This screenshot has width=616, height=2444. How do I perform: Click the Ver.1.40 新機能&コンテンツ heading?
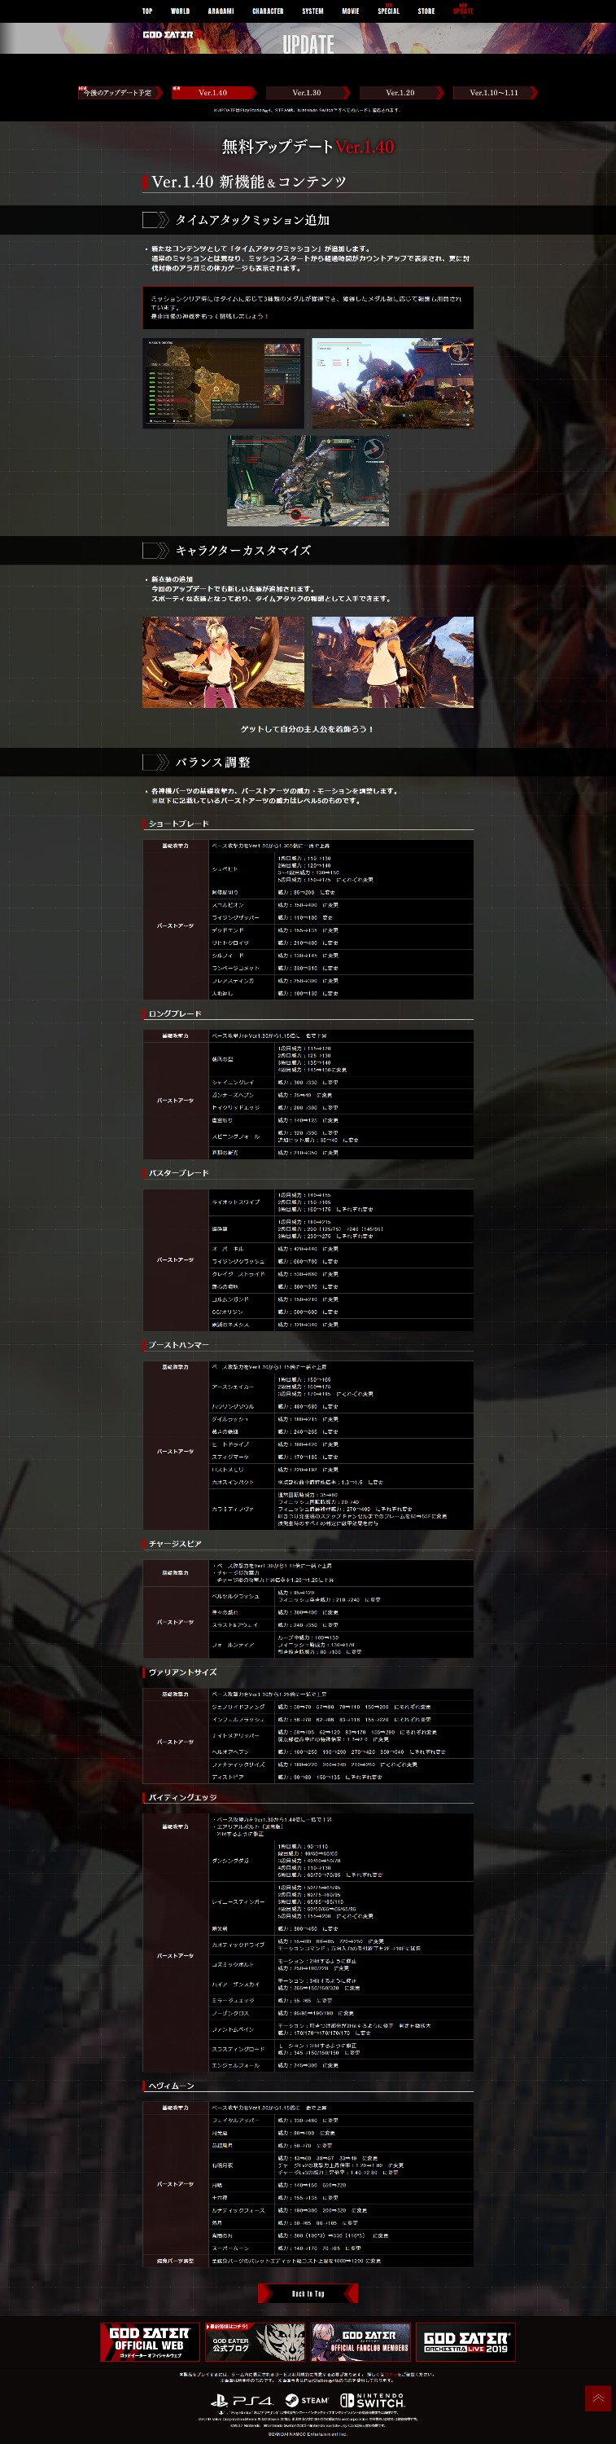(x=248, y=182)
